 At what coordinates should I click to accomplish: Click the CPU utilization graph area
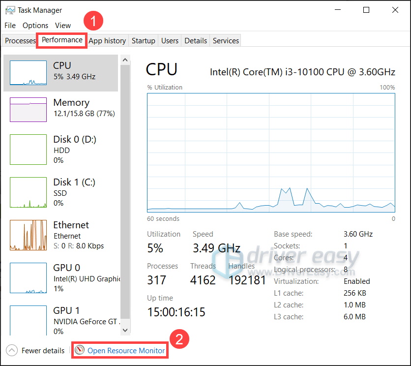(271, 152)
